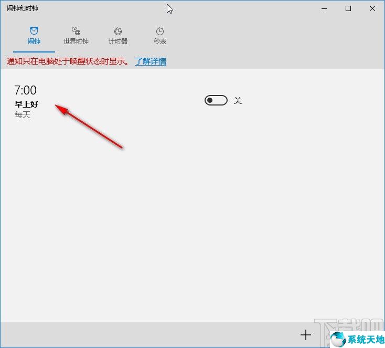
Task: Click the 每天 repeat label
Action: click(x=23, y=114)
